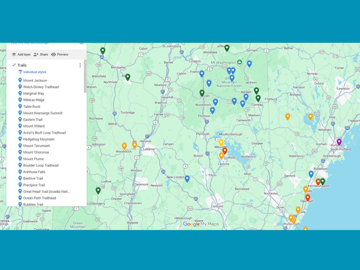
Task: Select Mount Chocorua in the list
Action: tap(36, 152)
